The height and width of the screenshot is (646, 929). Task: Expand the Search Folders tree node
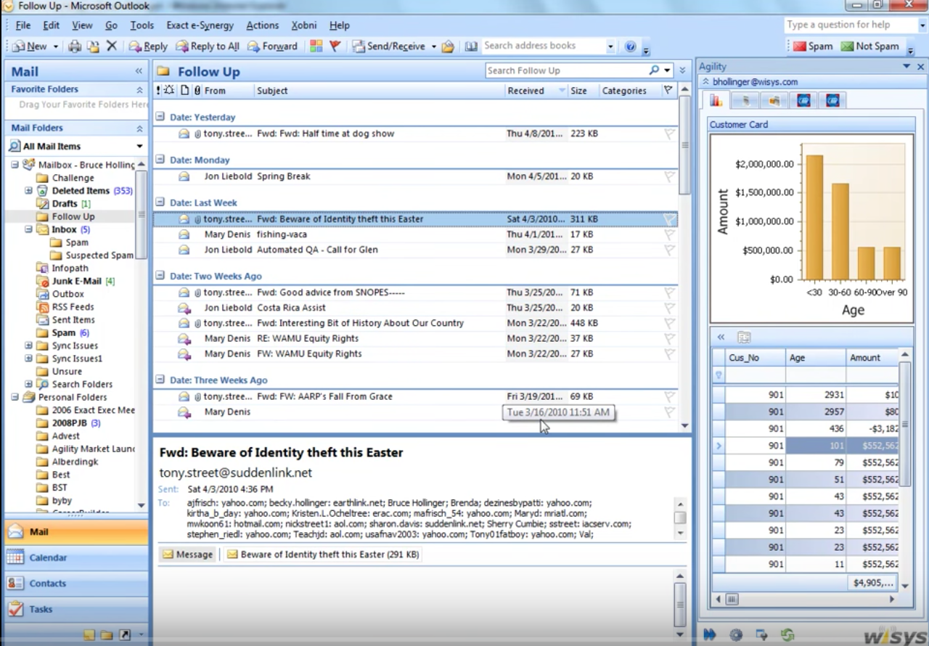point(29,384)
